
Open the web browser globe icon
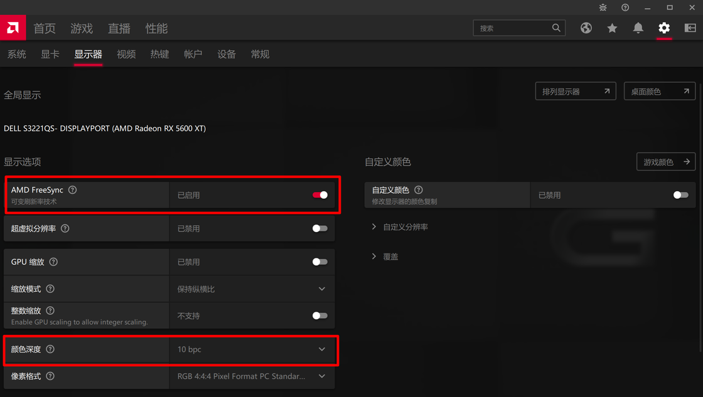click(586, 28)
